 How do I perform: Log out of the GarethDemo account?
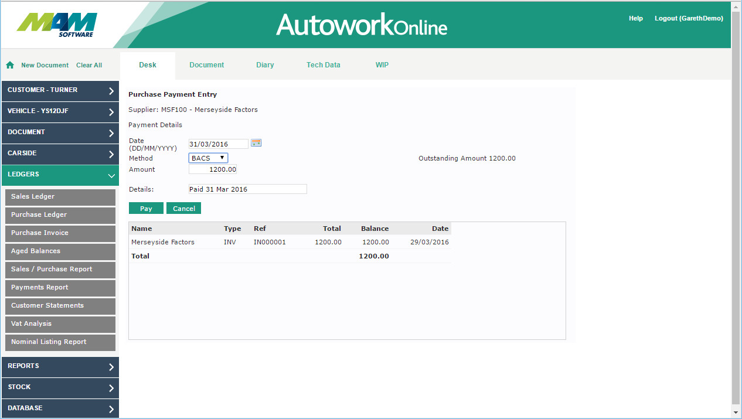coord(689,19)
